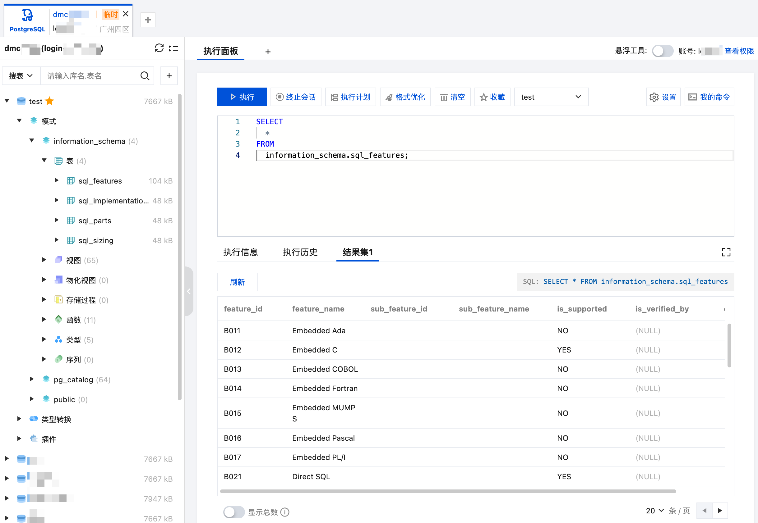Click the collapse tree list icon
This screenshot has height=523, width=758.
173,48
